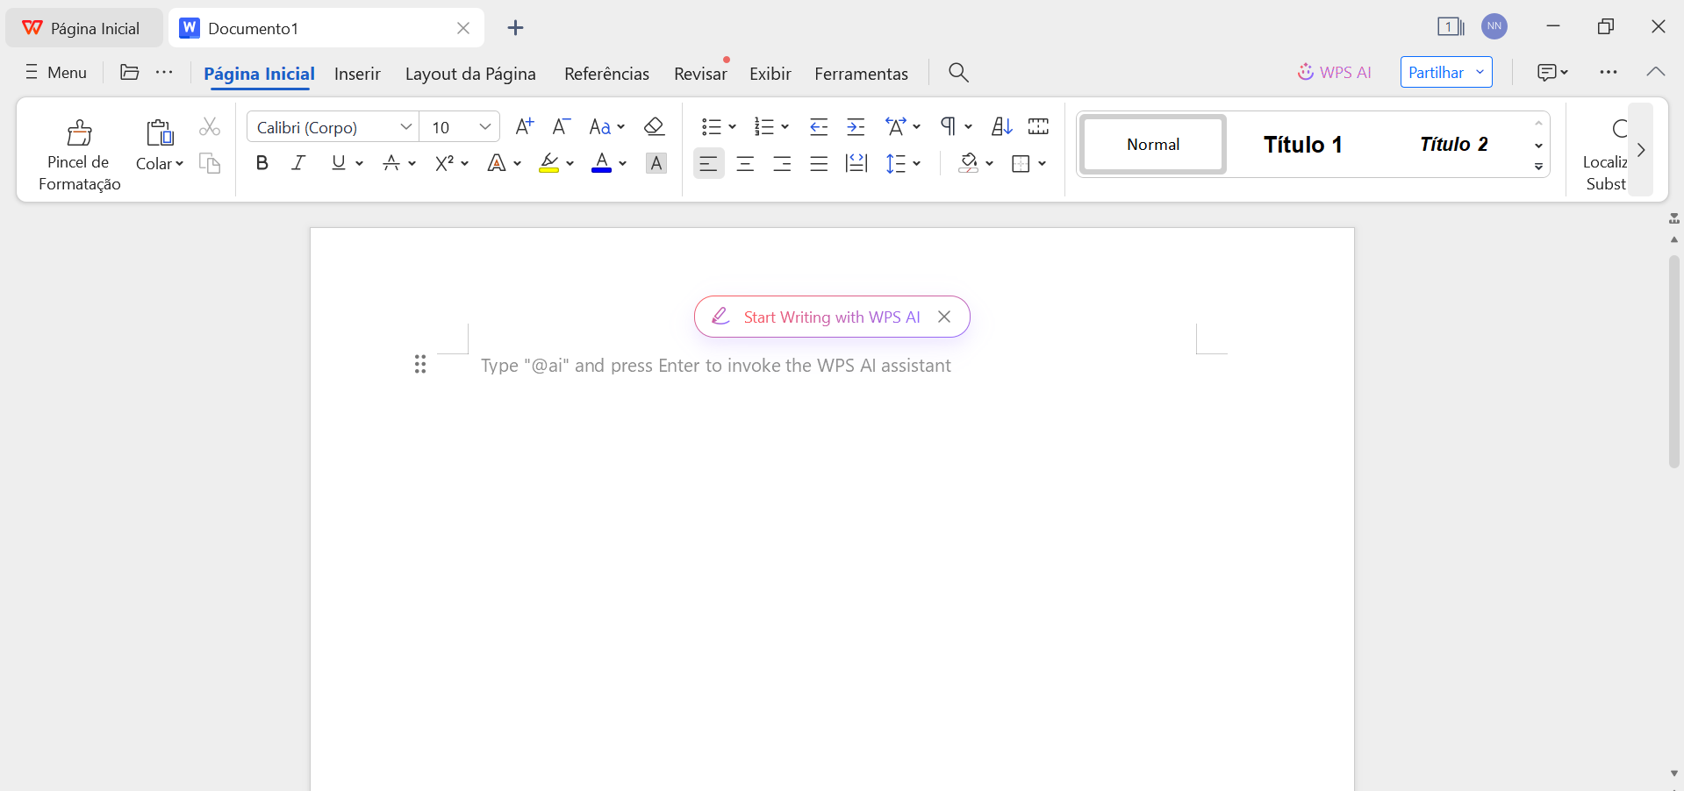This screenshot has height=791, width=1684.
Task: Increase font size with A+ icon
Action: point(524,127)
